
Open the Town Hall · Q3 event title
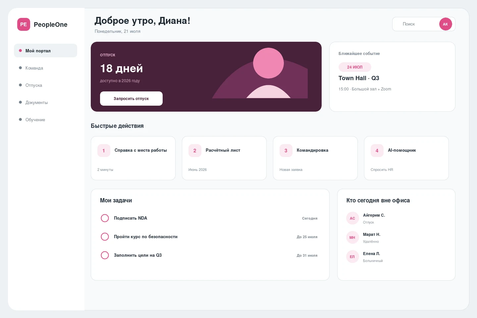(359, 78)
